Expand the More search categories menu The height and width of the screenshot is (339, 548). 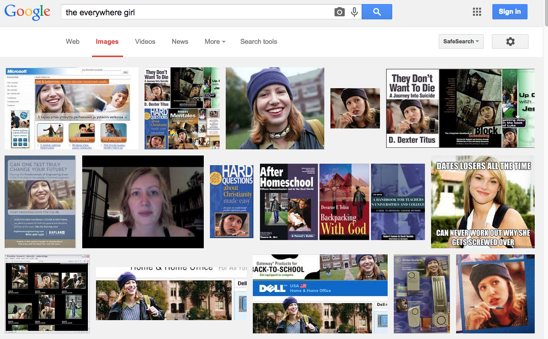tap(215, 41)
